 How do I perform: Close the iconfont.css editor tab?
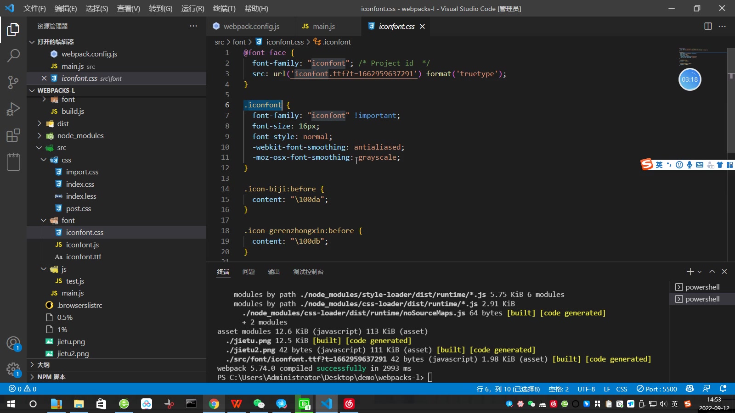(422, 27)
